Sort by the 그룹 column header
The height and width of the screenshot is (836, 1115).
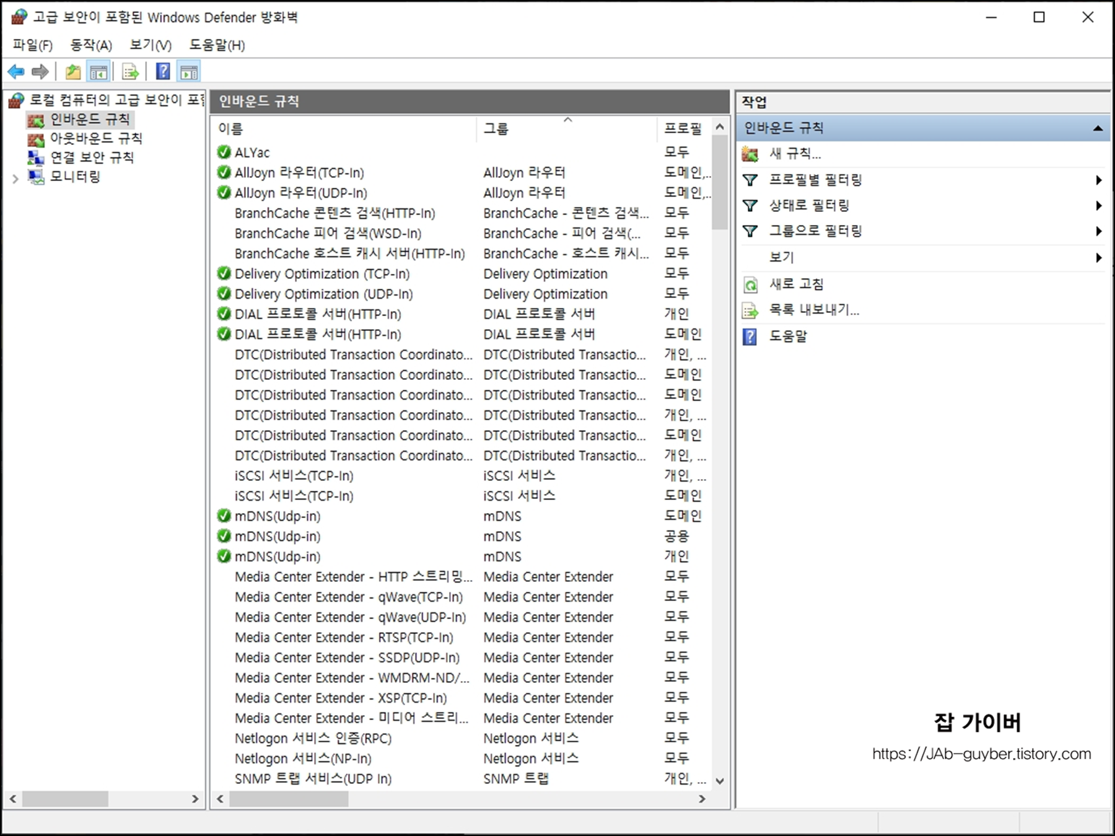coord(566,129)
